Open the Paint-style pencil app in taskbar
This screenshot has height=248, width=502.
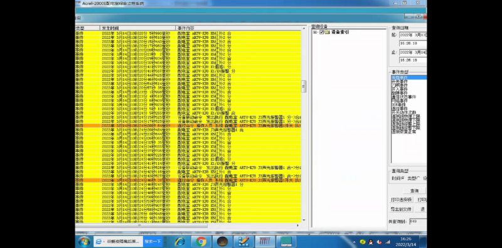click(243, 242)
